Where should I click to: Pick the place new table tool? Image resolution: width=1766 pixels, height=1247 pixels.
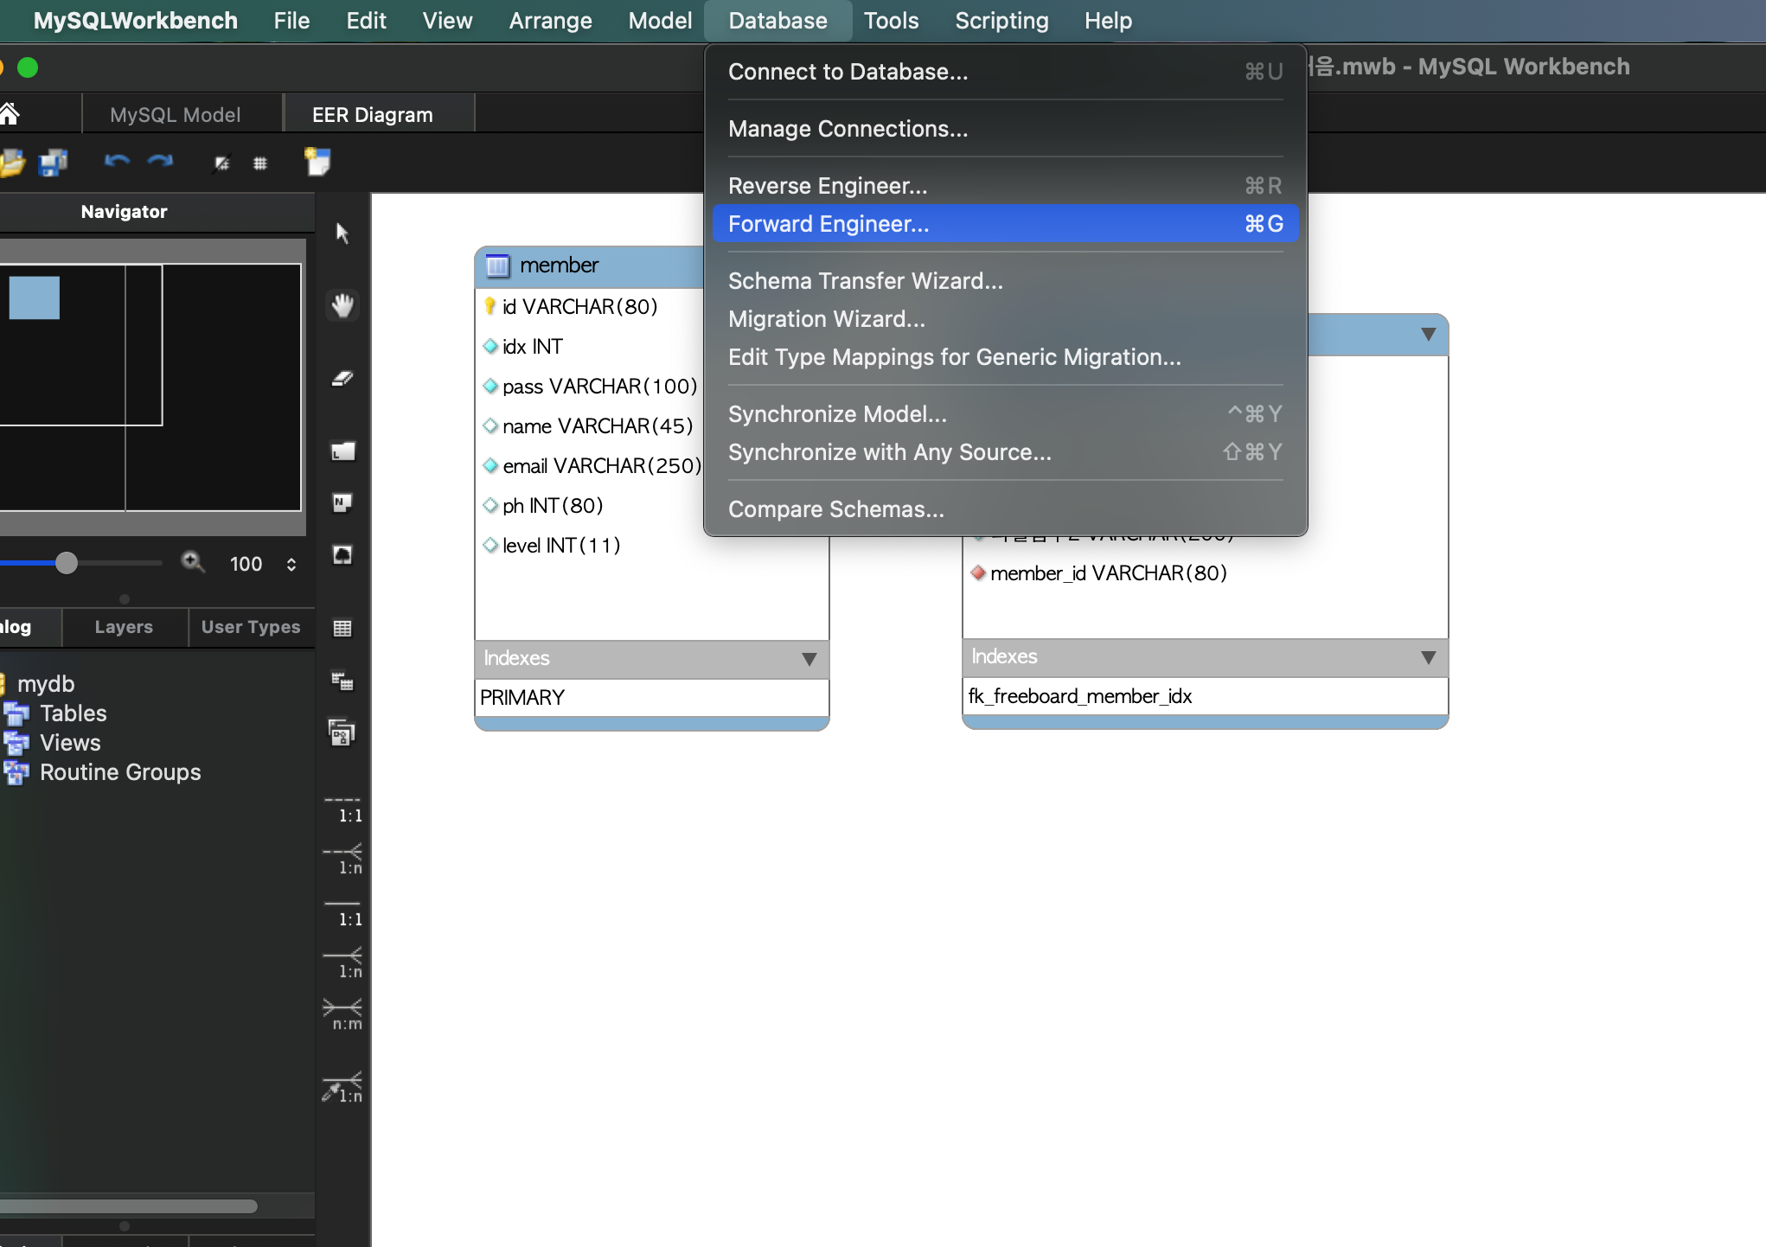coord(342,629)
